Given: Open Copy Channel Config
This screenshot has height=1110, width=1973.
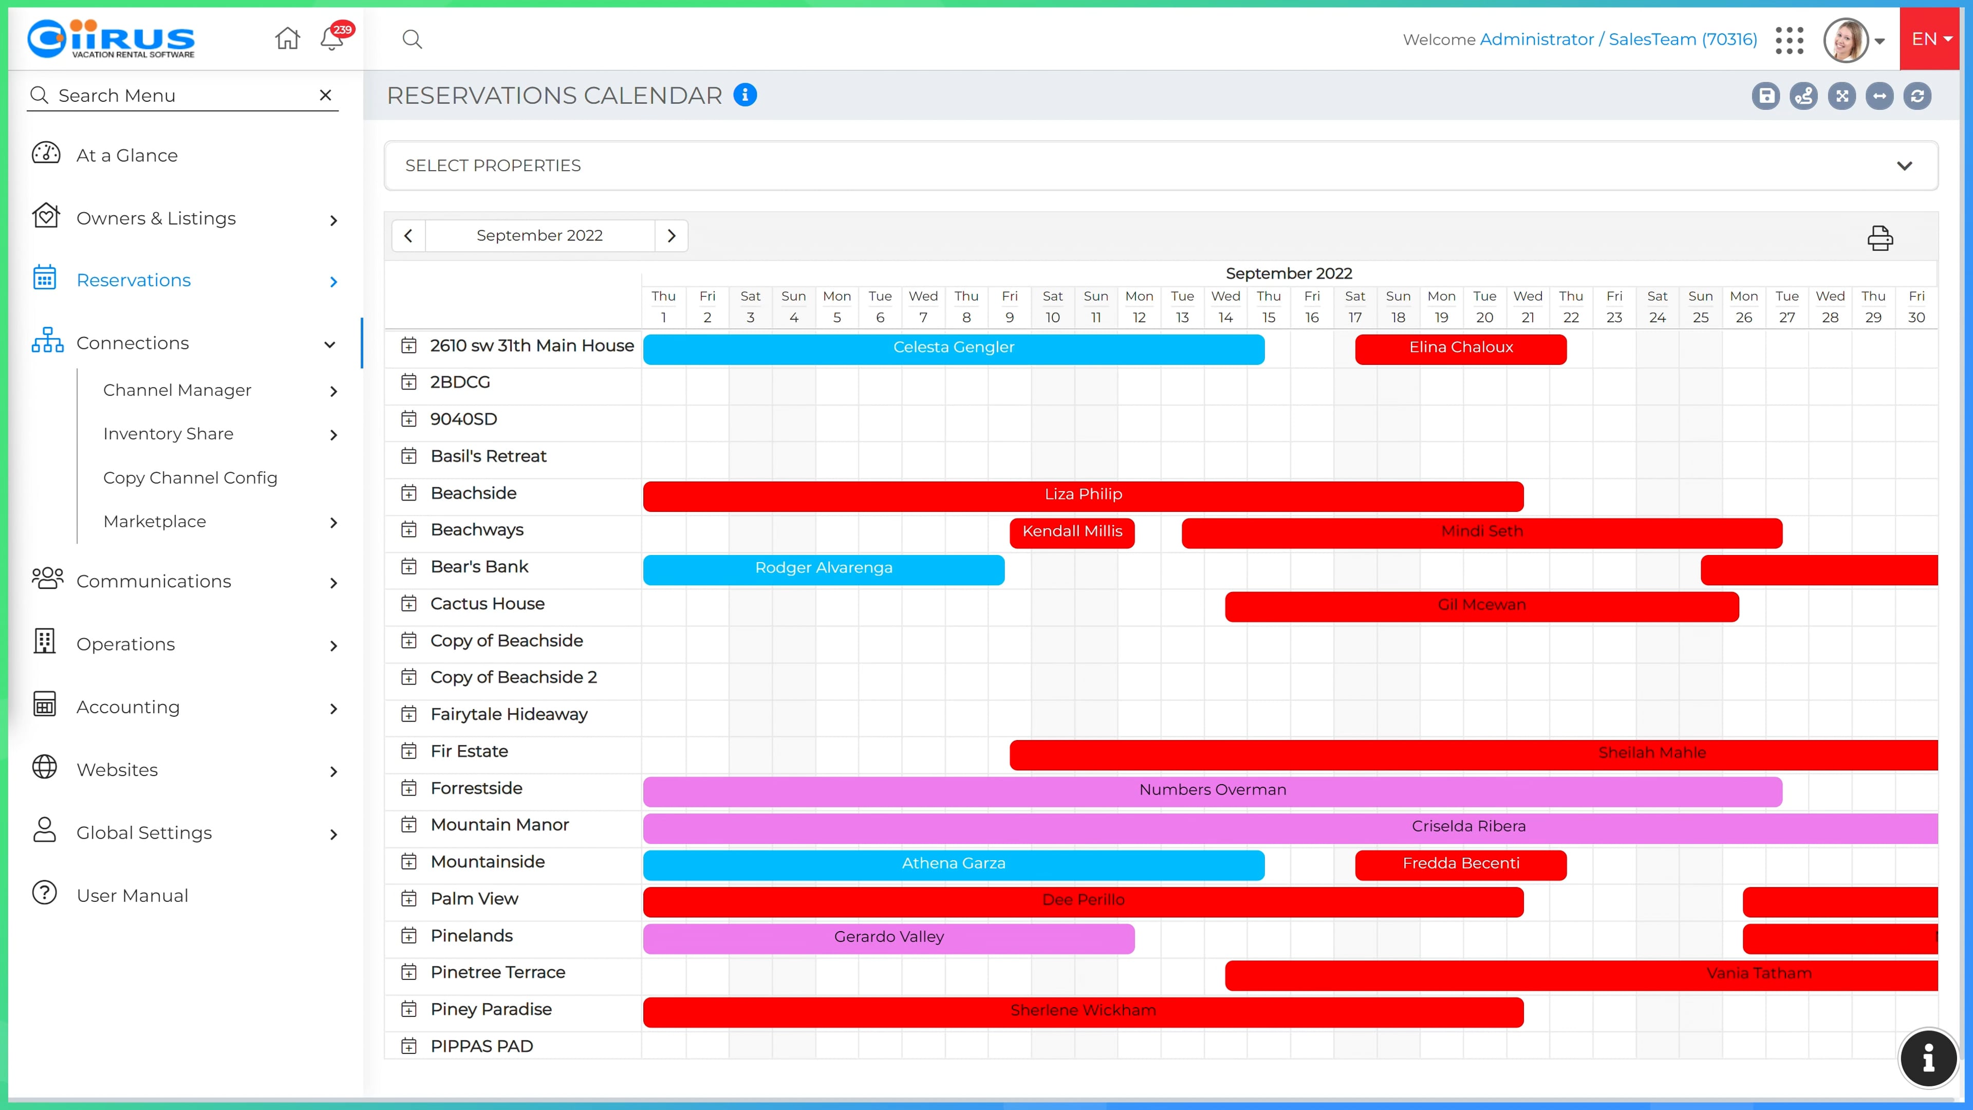Looking at the screenshot, I should (190, 478).
